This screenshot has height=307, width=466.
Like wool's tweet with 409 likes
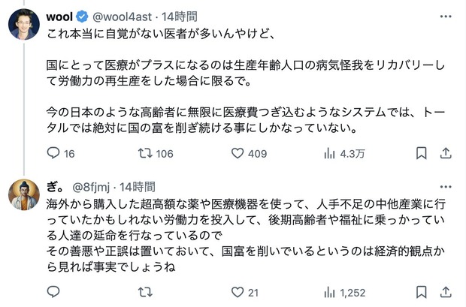[238, 153]
